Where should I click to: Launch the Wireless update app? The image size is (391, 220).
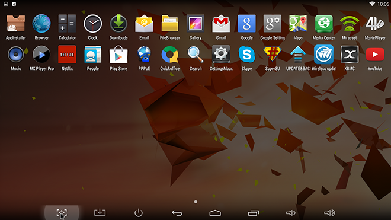323,55
